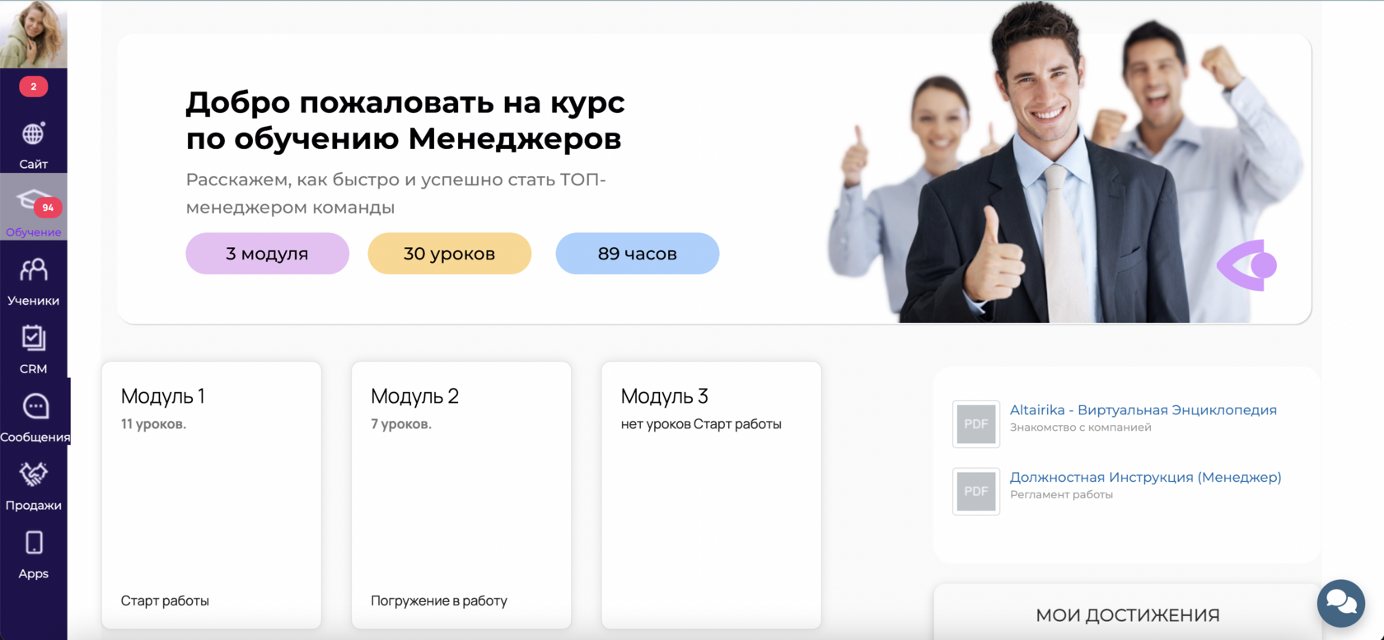The width and height of the screenshot is (1384, 640).
Task: Click the PDF icon for Должностная Инструкция
Action: point(976,492)
